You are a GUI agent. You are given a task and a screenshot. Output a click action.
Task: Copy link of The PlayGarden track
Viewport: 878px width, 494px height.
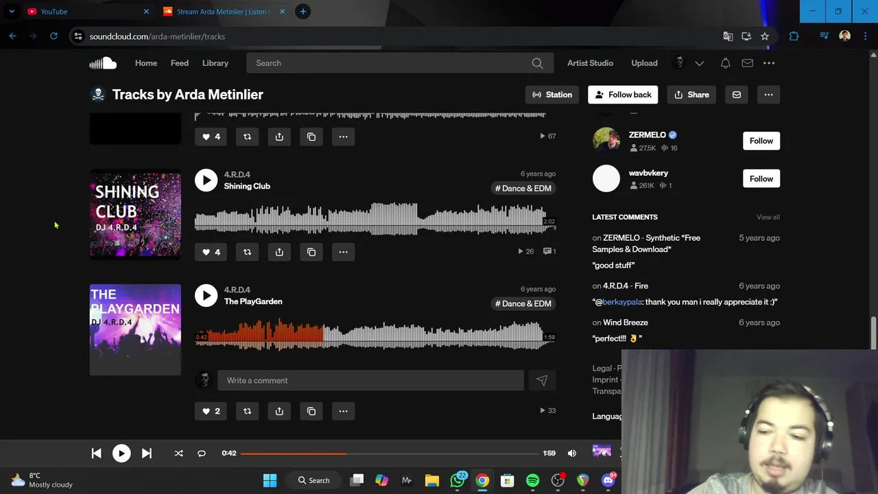(311, 411)
